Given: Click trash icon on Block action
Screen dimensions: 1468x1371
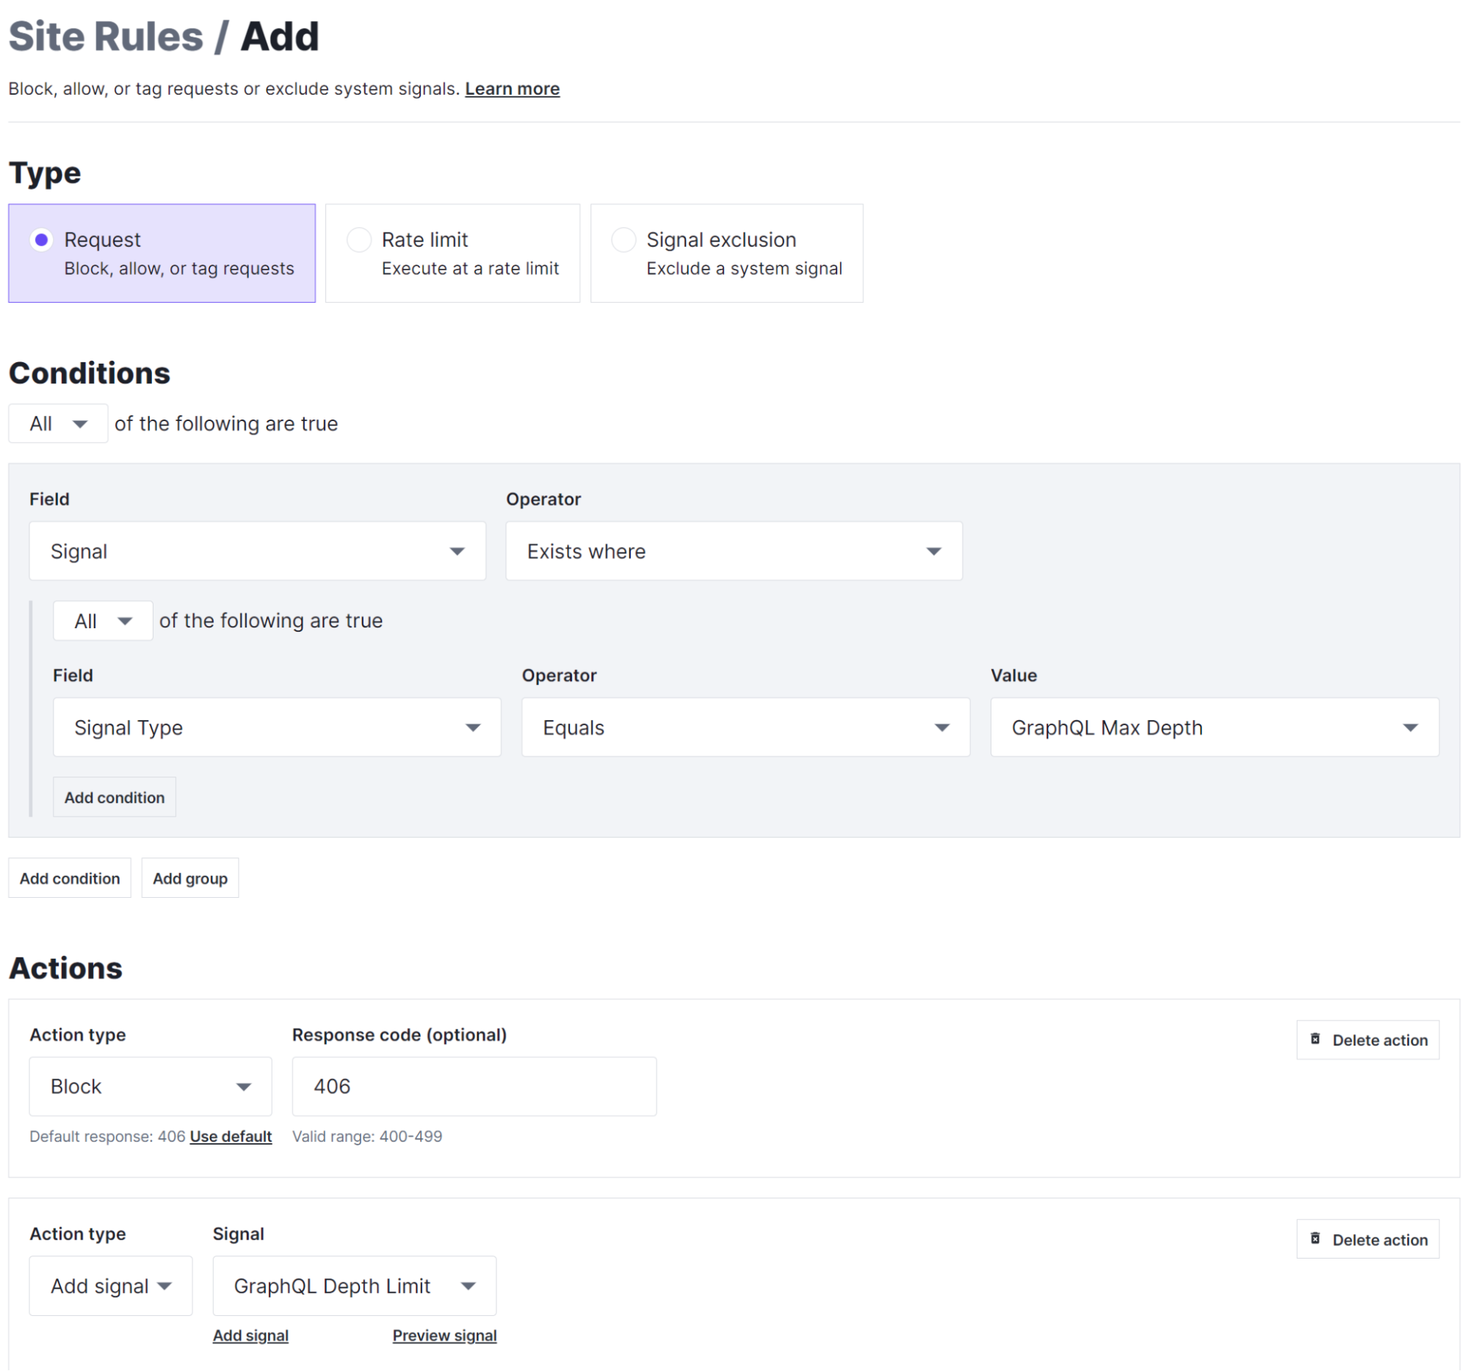Looking at the screenshot, I should click(x=1315, y=1040).
